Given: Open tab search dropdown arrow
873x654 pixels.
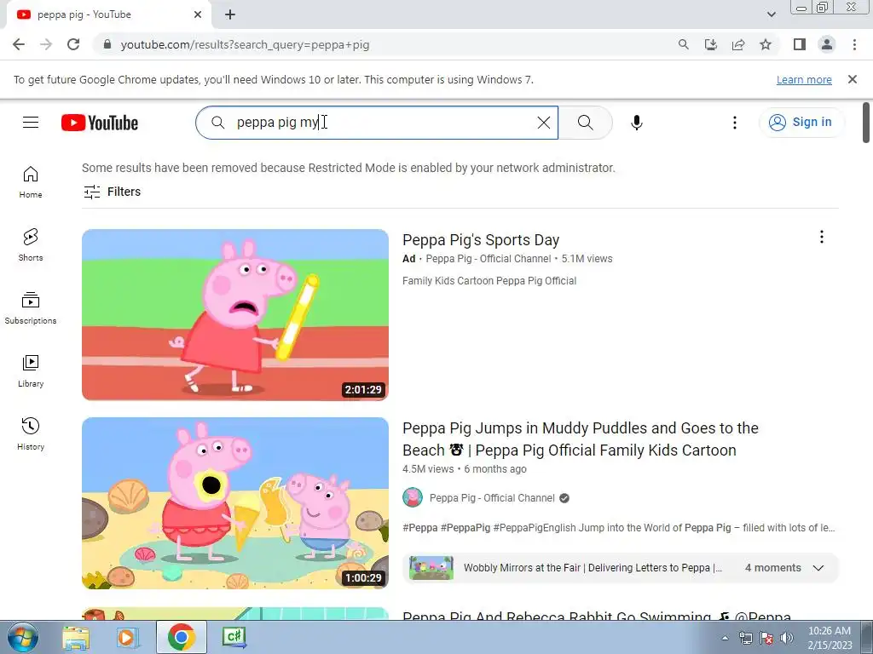Looking at the screenshot, I should pyautogui.click(x=771, y=14).
